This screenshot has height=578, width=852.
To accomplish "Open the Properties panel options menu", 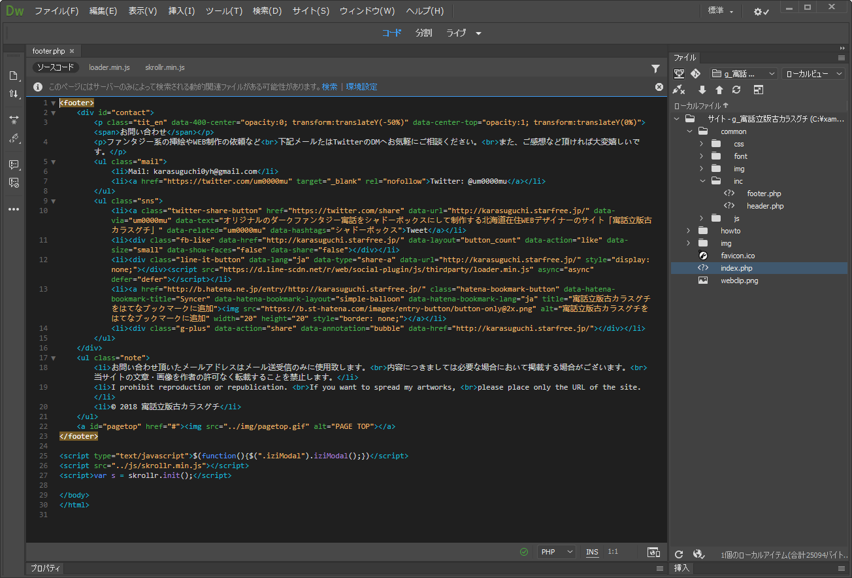I will 659,568.
